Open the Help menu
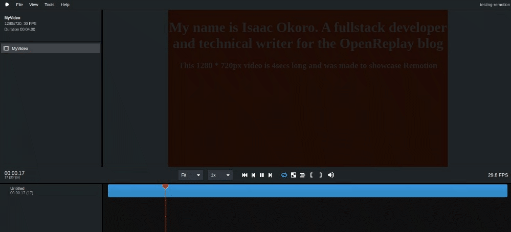Image resolution: width=511 pixels, height=232 pixels. click(65, 5)
